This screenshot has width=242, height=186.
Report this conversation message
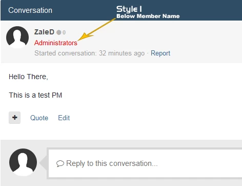160,53
